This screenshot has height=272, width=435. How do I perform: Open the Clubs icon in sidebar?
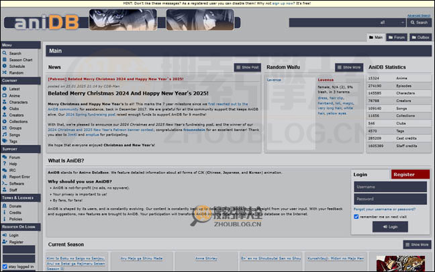point(5,108)
